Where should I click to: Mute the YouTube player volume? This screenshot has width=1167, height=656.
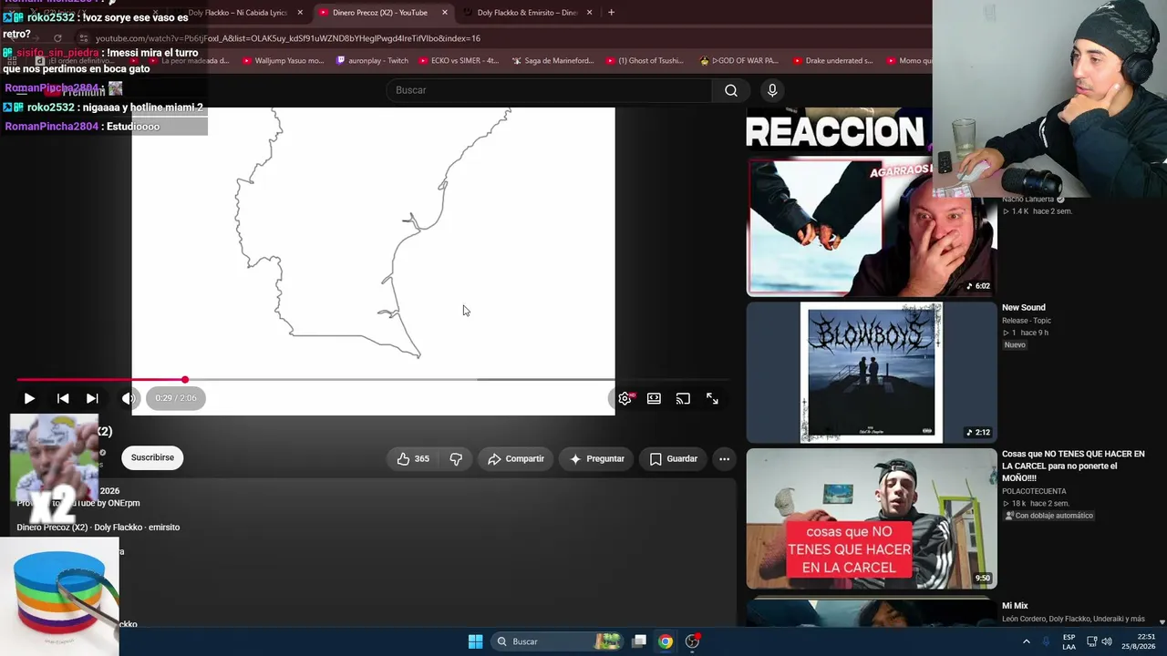point(128,398)
